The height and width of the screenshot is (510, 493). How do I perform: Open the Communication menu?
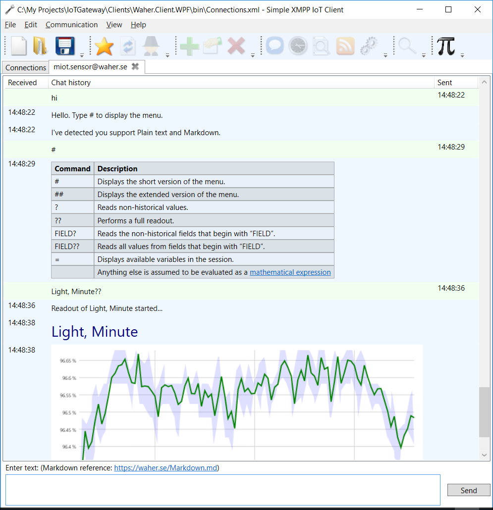coord(71,25)
